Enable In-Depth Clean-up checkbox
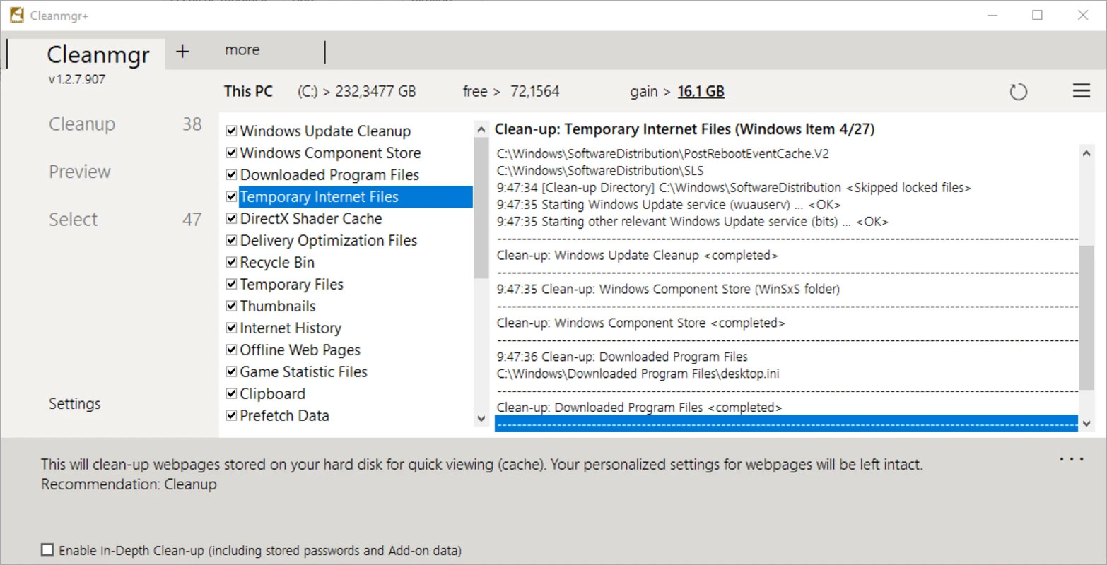 (47, 549)
